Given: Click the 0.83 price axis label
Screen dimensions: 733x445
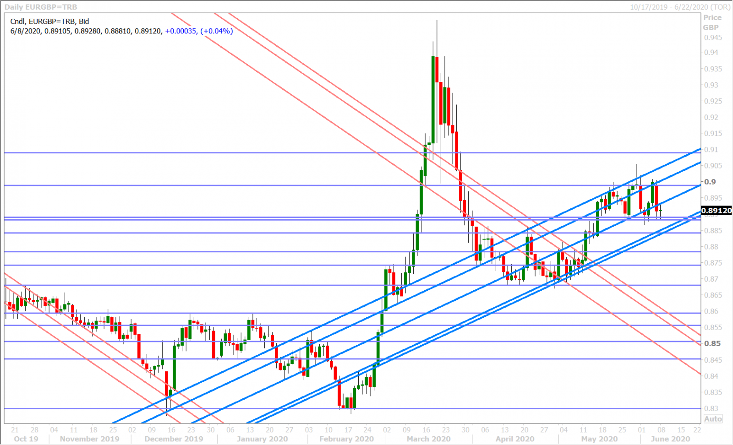Looking at the screenshot, I should point(711,408).
